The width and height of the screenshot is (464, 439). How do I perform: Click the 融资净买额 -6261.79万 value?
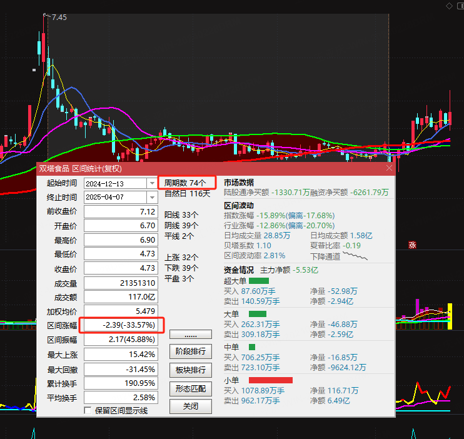click(x=349, y=193)
